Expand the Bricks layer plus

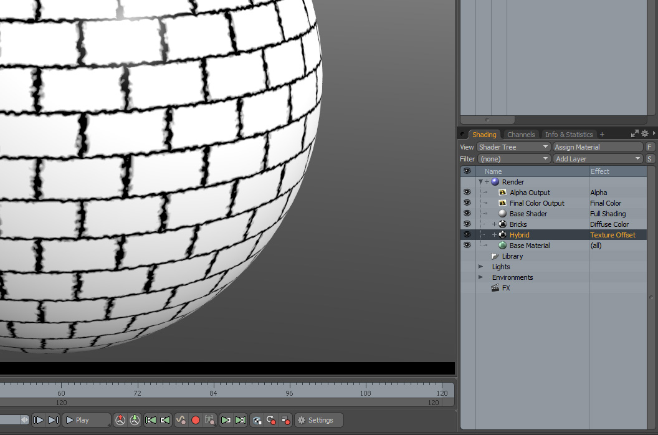click(x=494, y=224)
